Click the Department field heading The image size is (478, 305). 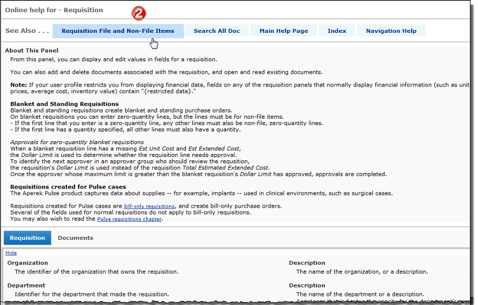(x=26, y=285)
